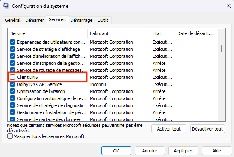Select the Dolby DAX API Service name
234x157 pixels.
pyautogui.click(x=39, y=84)
